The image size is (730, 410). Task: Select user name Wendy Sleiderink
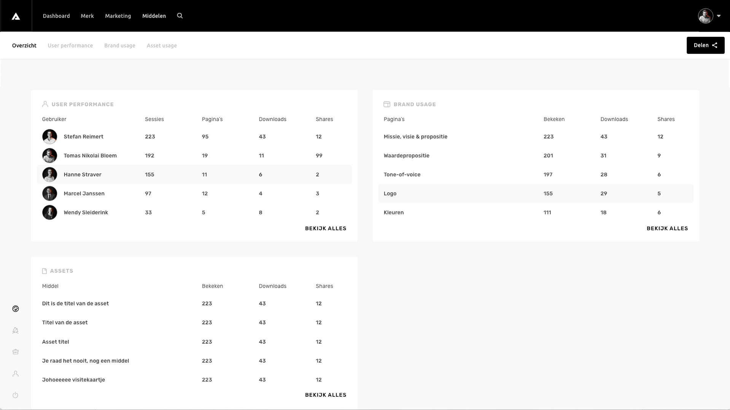pyautogui.click(x=86, y=212)
